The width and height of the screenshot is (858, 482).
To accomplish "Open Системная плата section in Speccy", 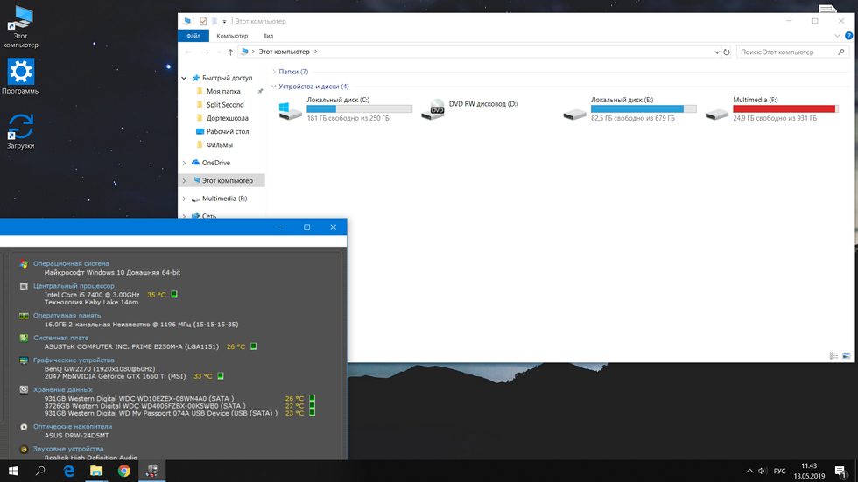I will tap(60, 338).
